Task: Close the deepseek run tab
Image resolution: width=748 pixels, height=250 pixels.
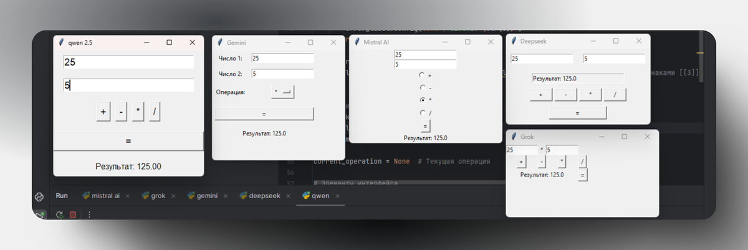Action: point(289,196)
